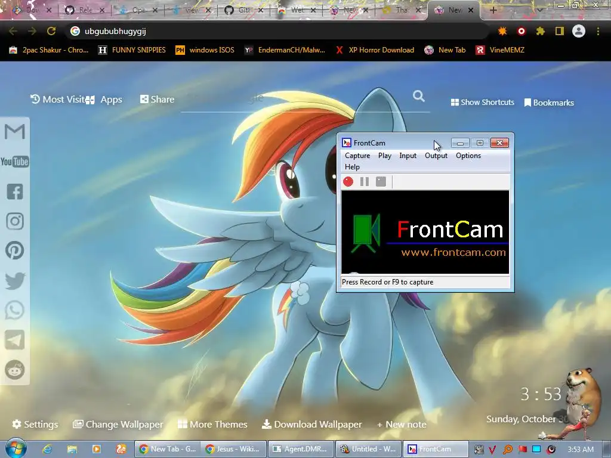Open the Bookmarks link on new tab page
This screenshot has width=611, height=458.
click(x=549, y=103)
